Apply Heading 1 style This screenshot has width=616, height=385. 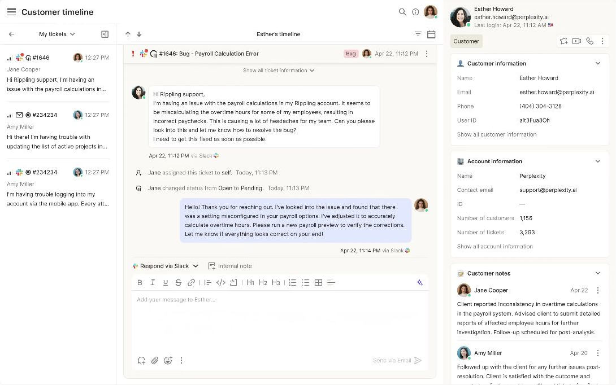[250, 283]
